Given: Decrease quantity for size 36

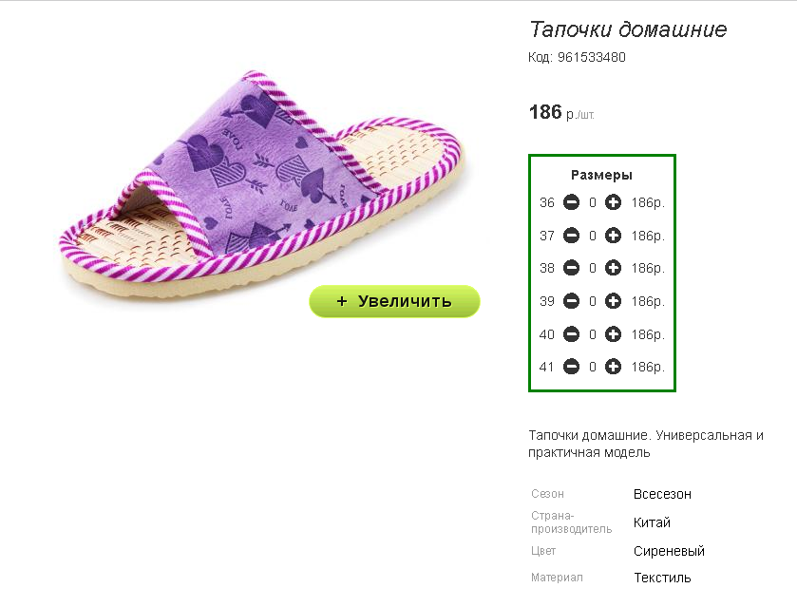Looking at the screenshot, I should [571, 202].
